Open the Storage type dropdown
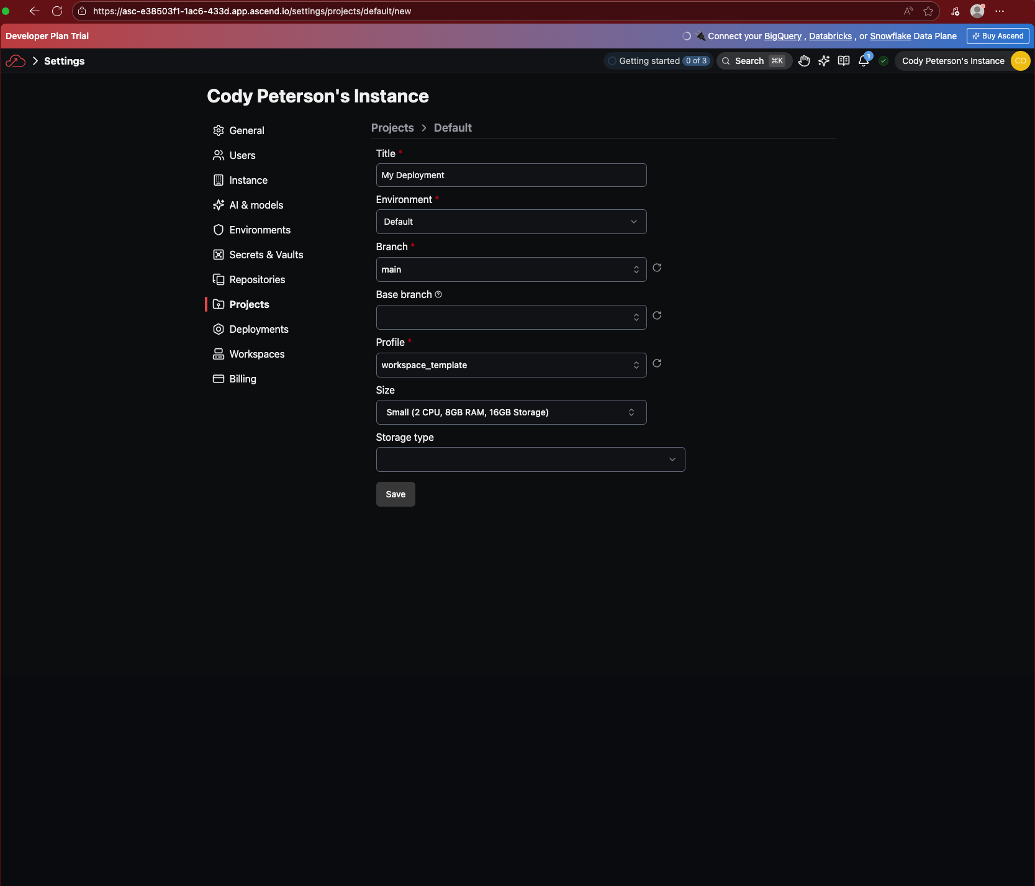 click(x=530, y=459)
